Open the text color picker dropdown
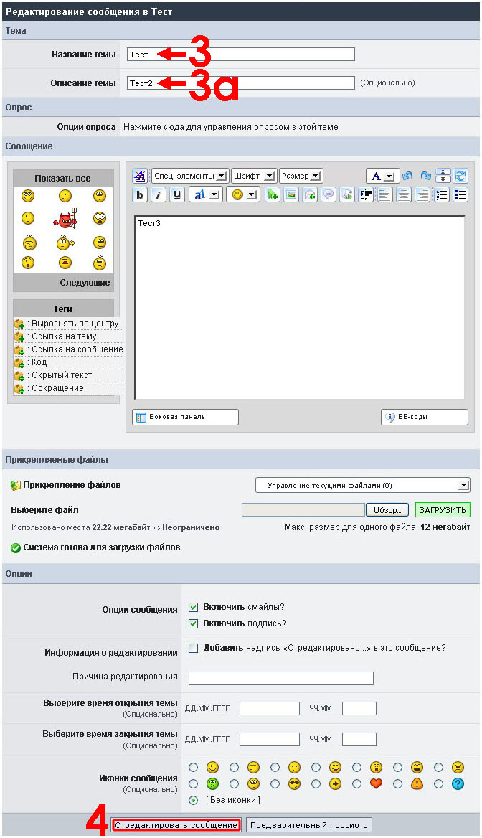The image size is (482, 838). 382,176
